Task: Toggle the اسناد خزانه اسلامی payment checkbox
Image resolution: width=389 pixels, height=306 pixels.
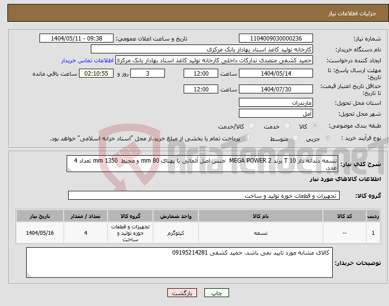Action: pos(247,137)
